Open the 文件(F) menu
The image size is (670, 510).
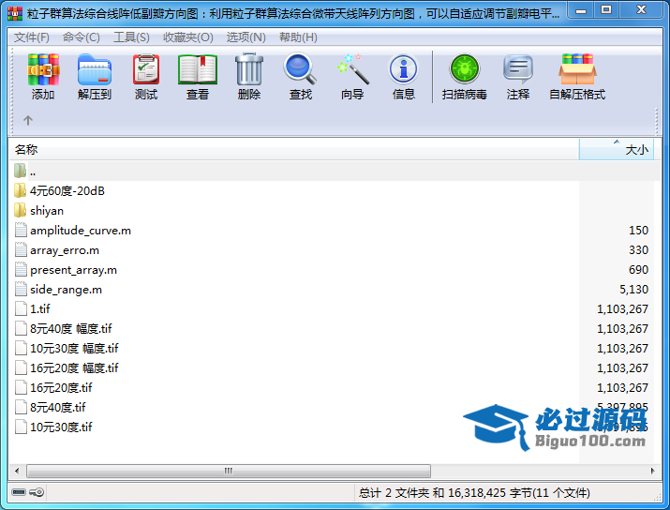pyautogui.click(x=32, y=37)
